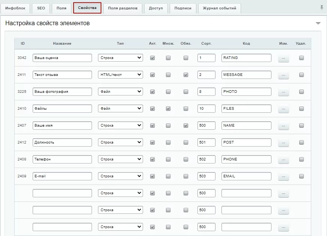This screenshot has height=236, width=327.
Task: Open detailed settings for PHONE property
Action: (x=283, y=159)
